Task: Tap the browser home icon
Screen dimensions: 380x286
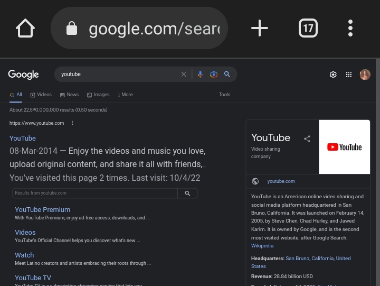Action: click(25, 28)
